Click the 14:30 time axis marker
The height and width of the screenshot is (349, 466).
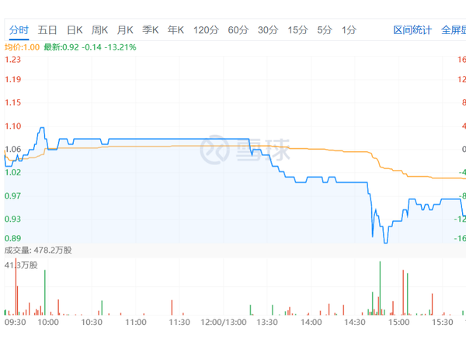pos(355,321)
